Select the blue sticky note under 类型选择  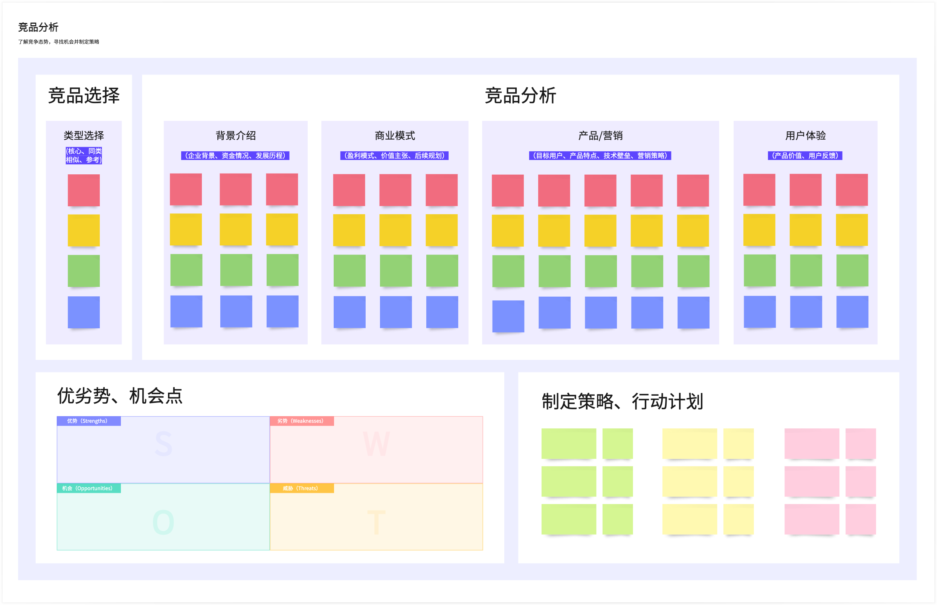tap(84, 312)
